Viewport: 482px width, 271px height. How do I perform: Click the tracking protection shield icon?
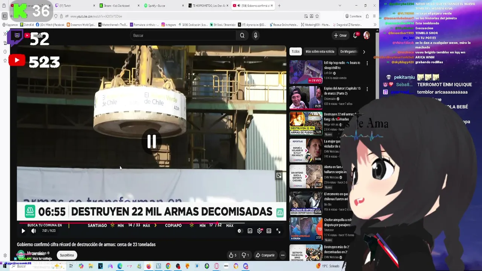(56, 16)
